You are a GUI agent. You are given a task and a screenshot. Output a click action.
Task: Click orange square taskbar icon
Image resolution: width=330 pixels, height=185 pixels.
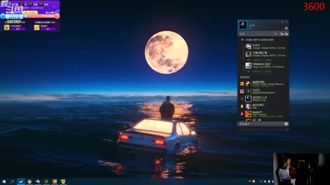point(55,181)
